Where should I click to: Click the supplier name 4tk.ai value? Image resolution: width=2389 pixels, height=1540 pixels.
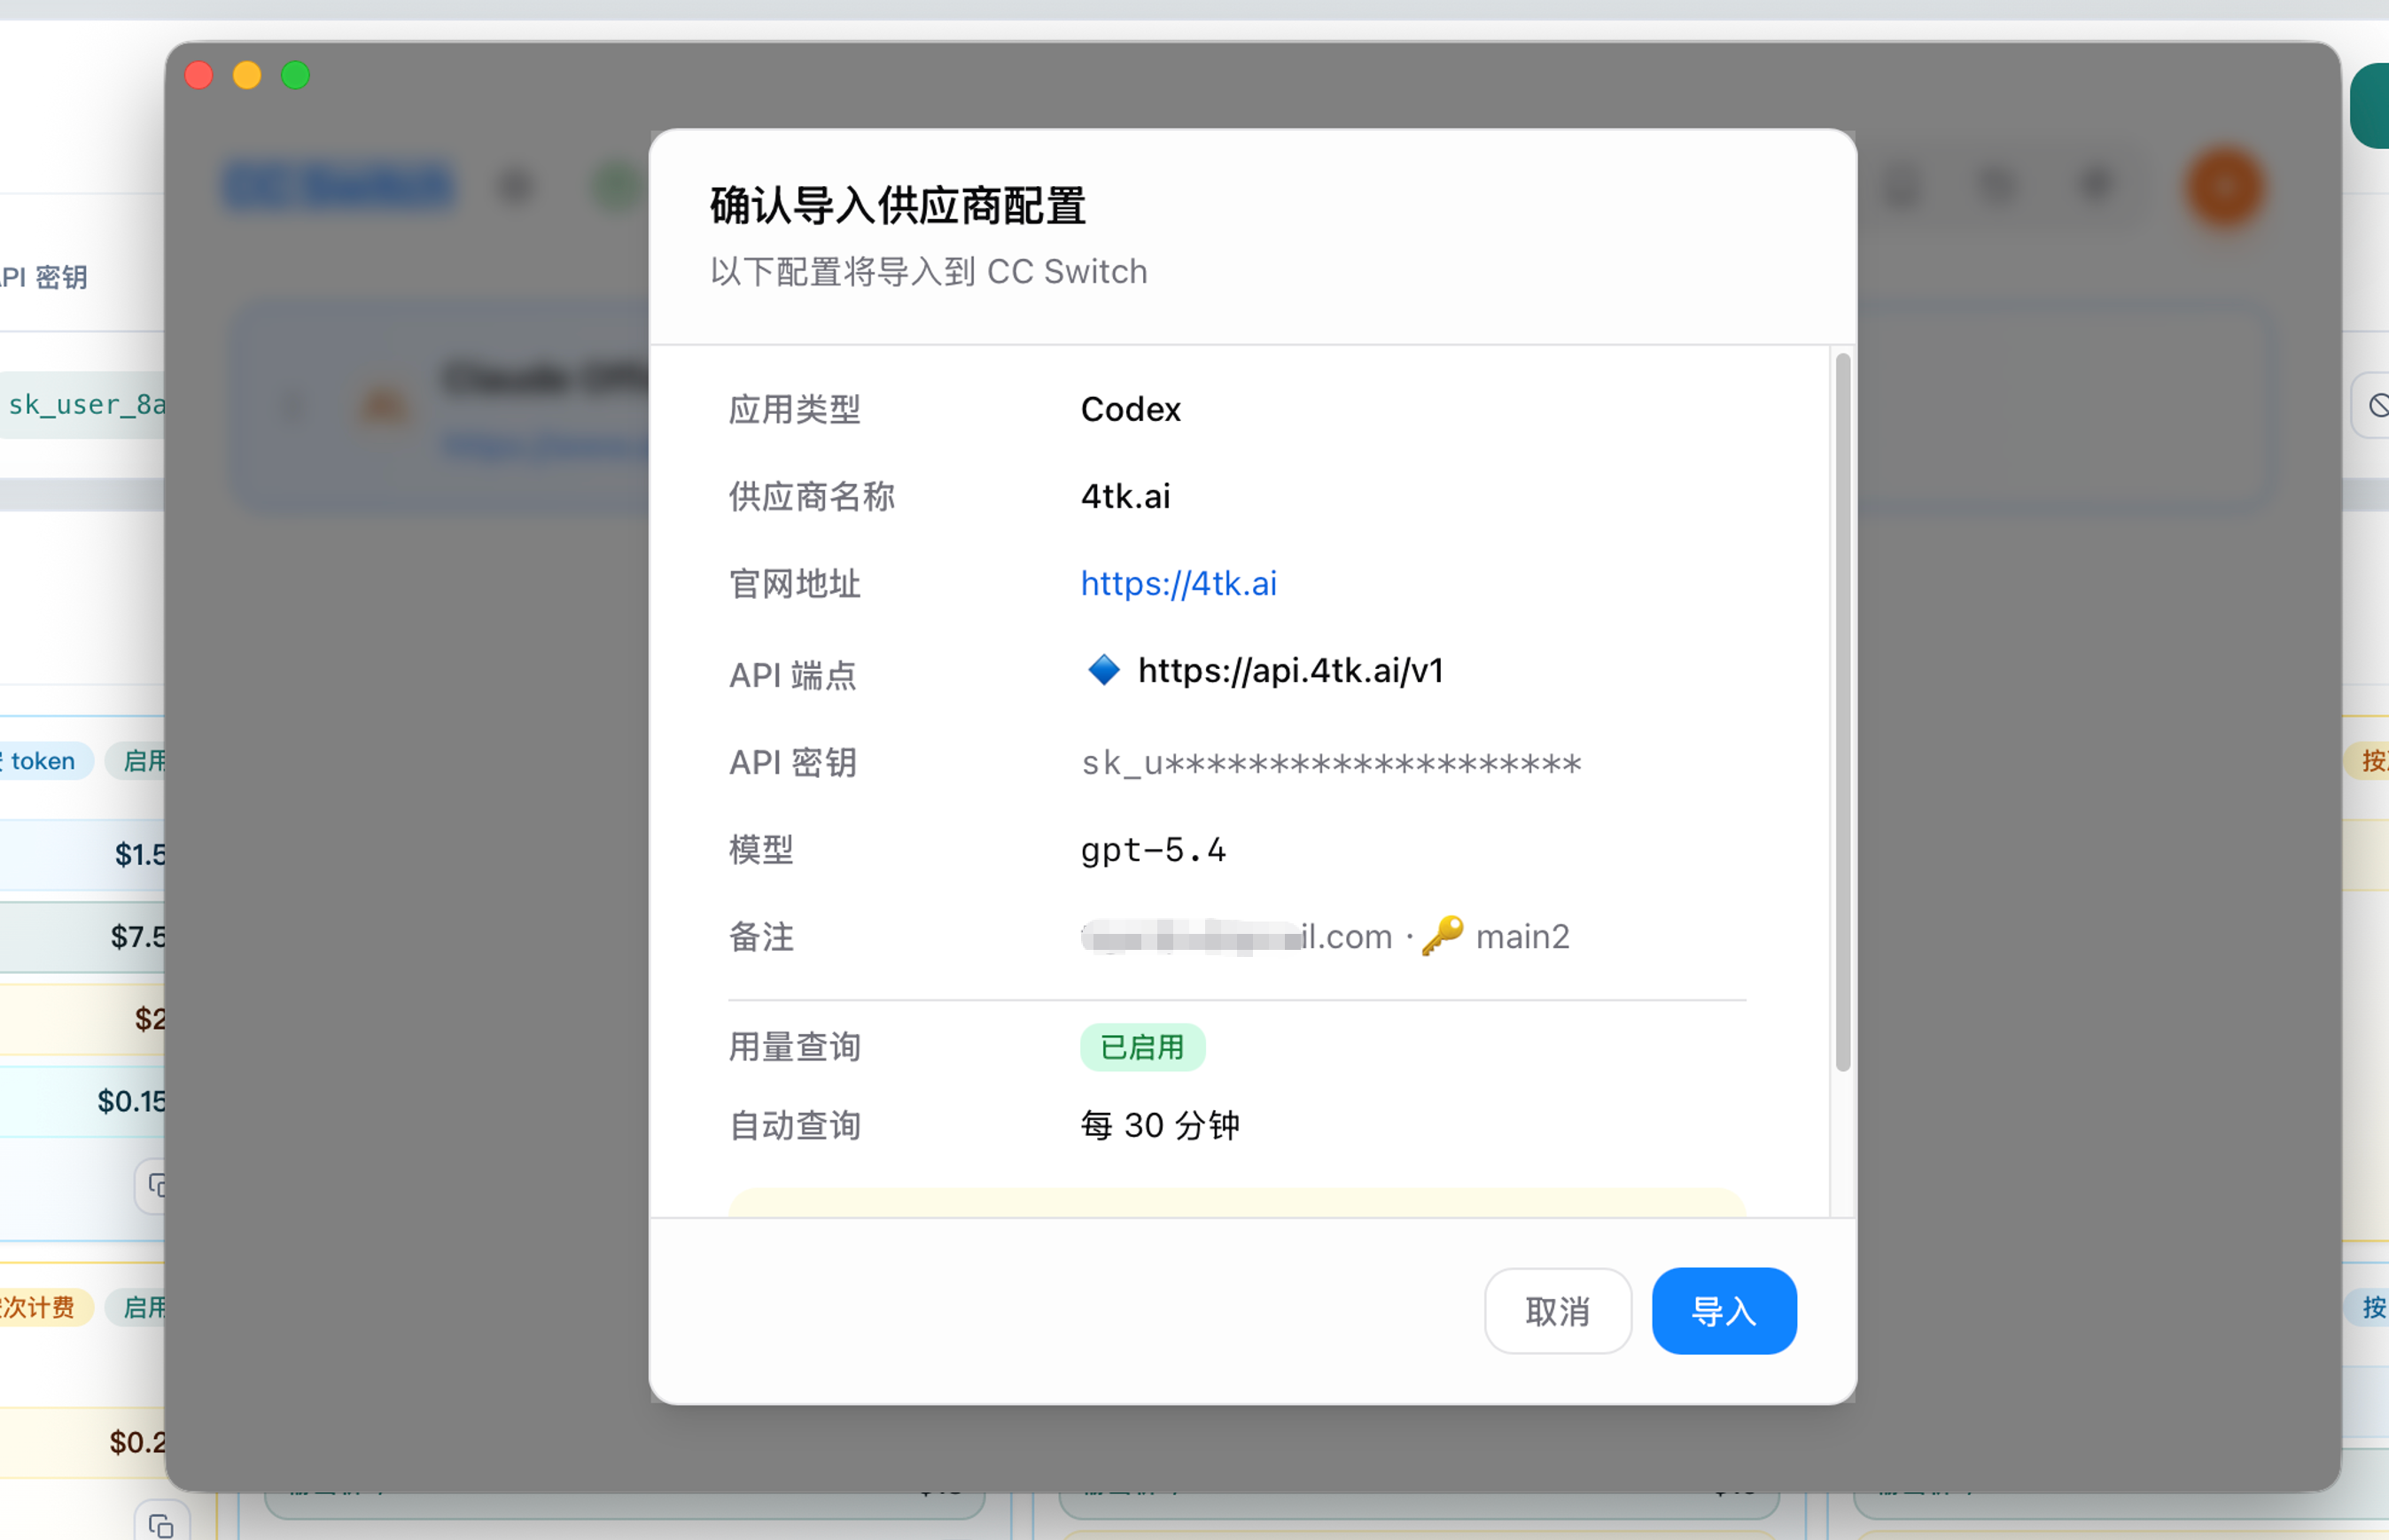coord(1125,496)
